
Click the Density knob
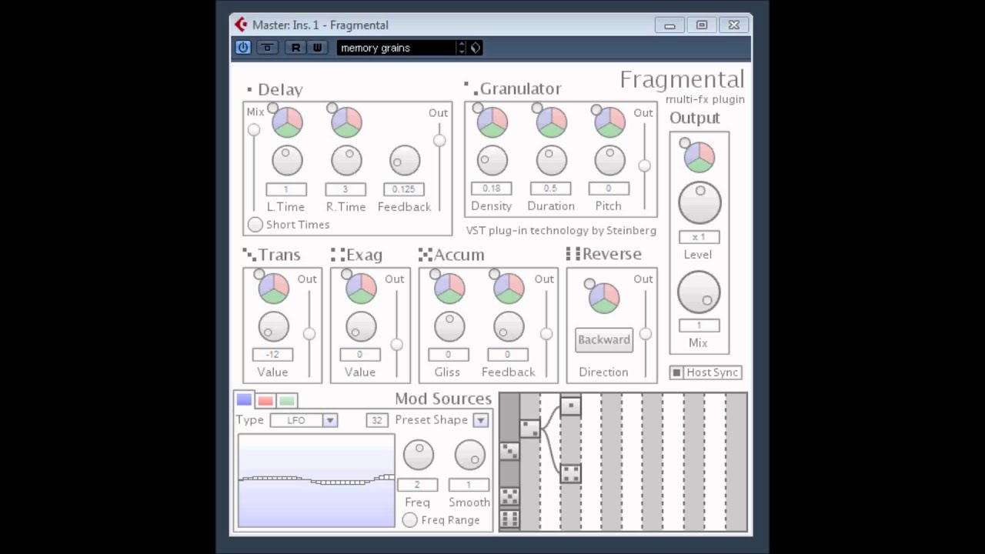tap(492, 160)
